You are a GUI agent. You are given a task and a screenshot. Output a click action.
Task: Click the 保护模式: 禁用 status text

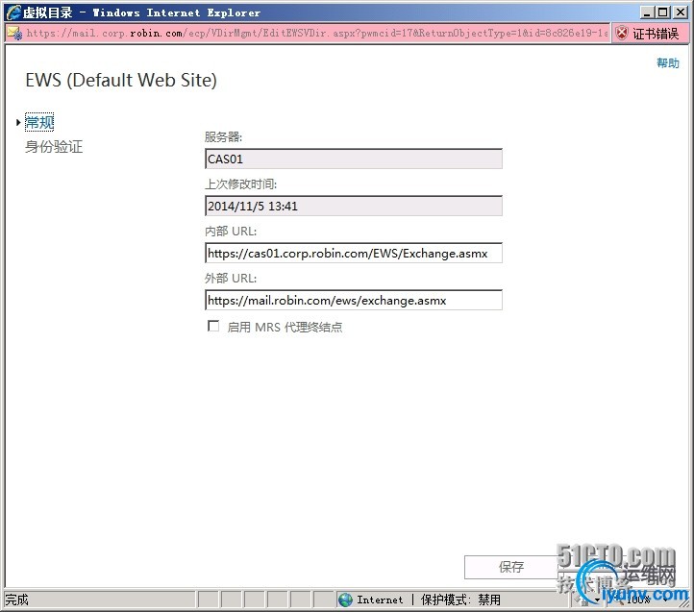(x=460, y=600)
